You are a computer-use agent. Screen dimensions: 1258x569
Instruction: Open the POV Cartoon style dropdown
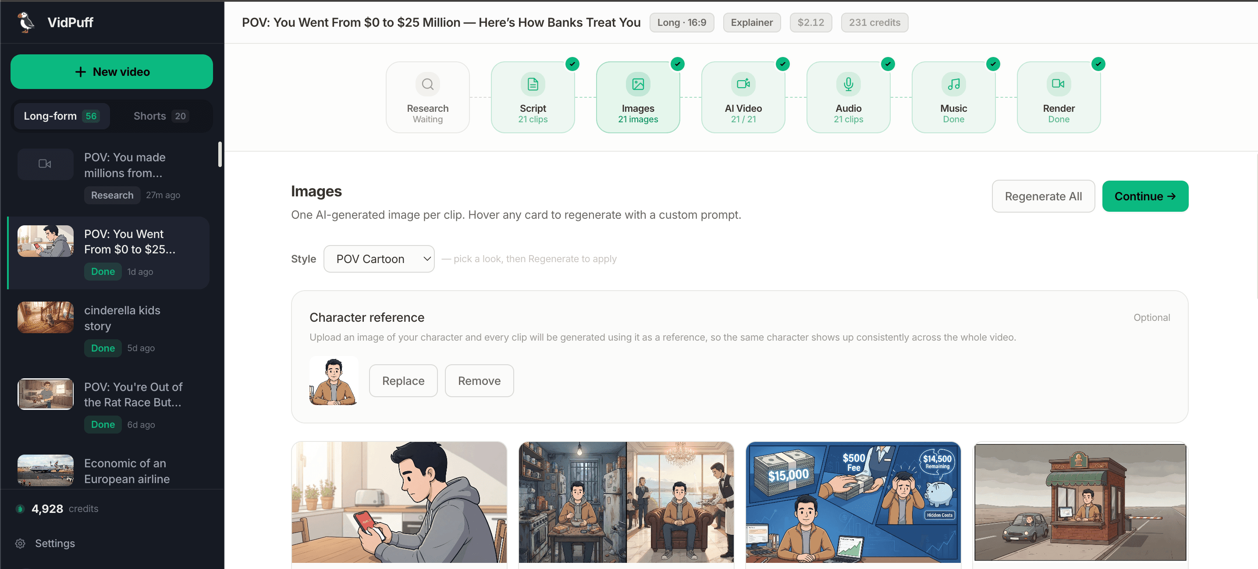click(x=379, y=259)
